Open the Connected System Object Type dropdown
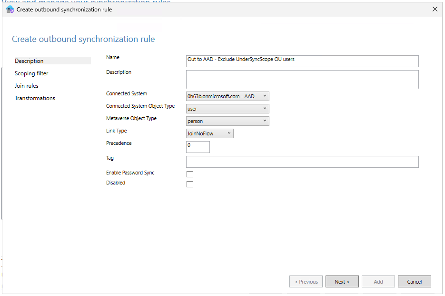Image resolution: width=445 pixels, height=296 pixels. click(227, 108)
